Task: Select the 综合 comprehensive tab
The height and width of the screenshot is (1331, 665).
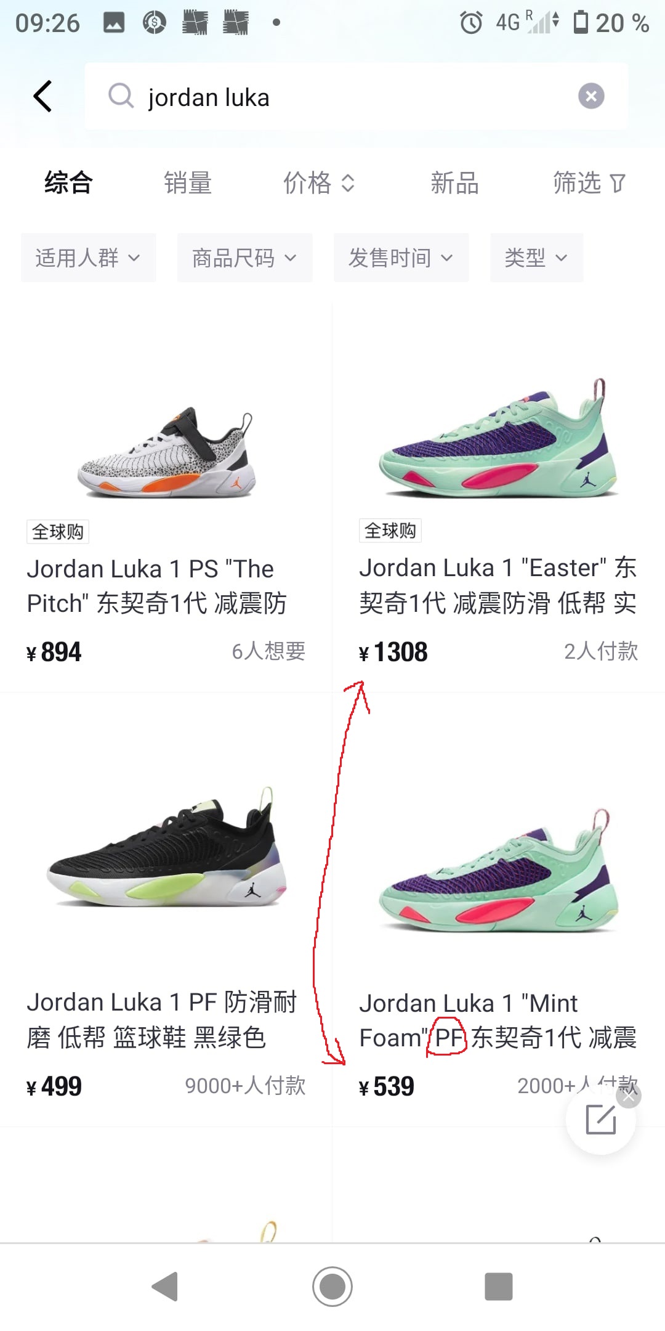Action: (x=68, y=183)
